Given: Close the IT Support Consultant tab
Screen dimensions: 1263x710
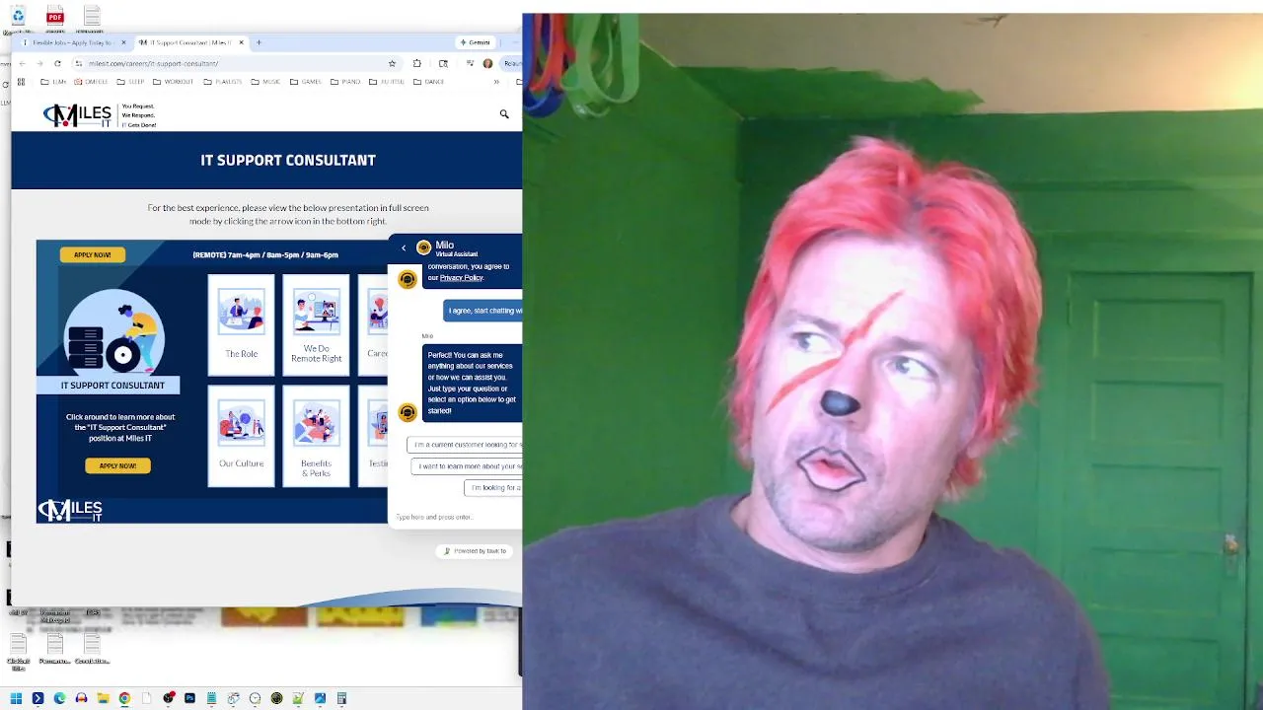Looking at the screenshot, I should [241, 42].
